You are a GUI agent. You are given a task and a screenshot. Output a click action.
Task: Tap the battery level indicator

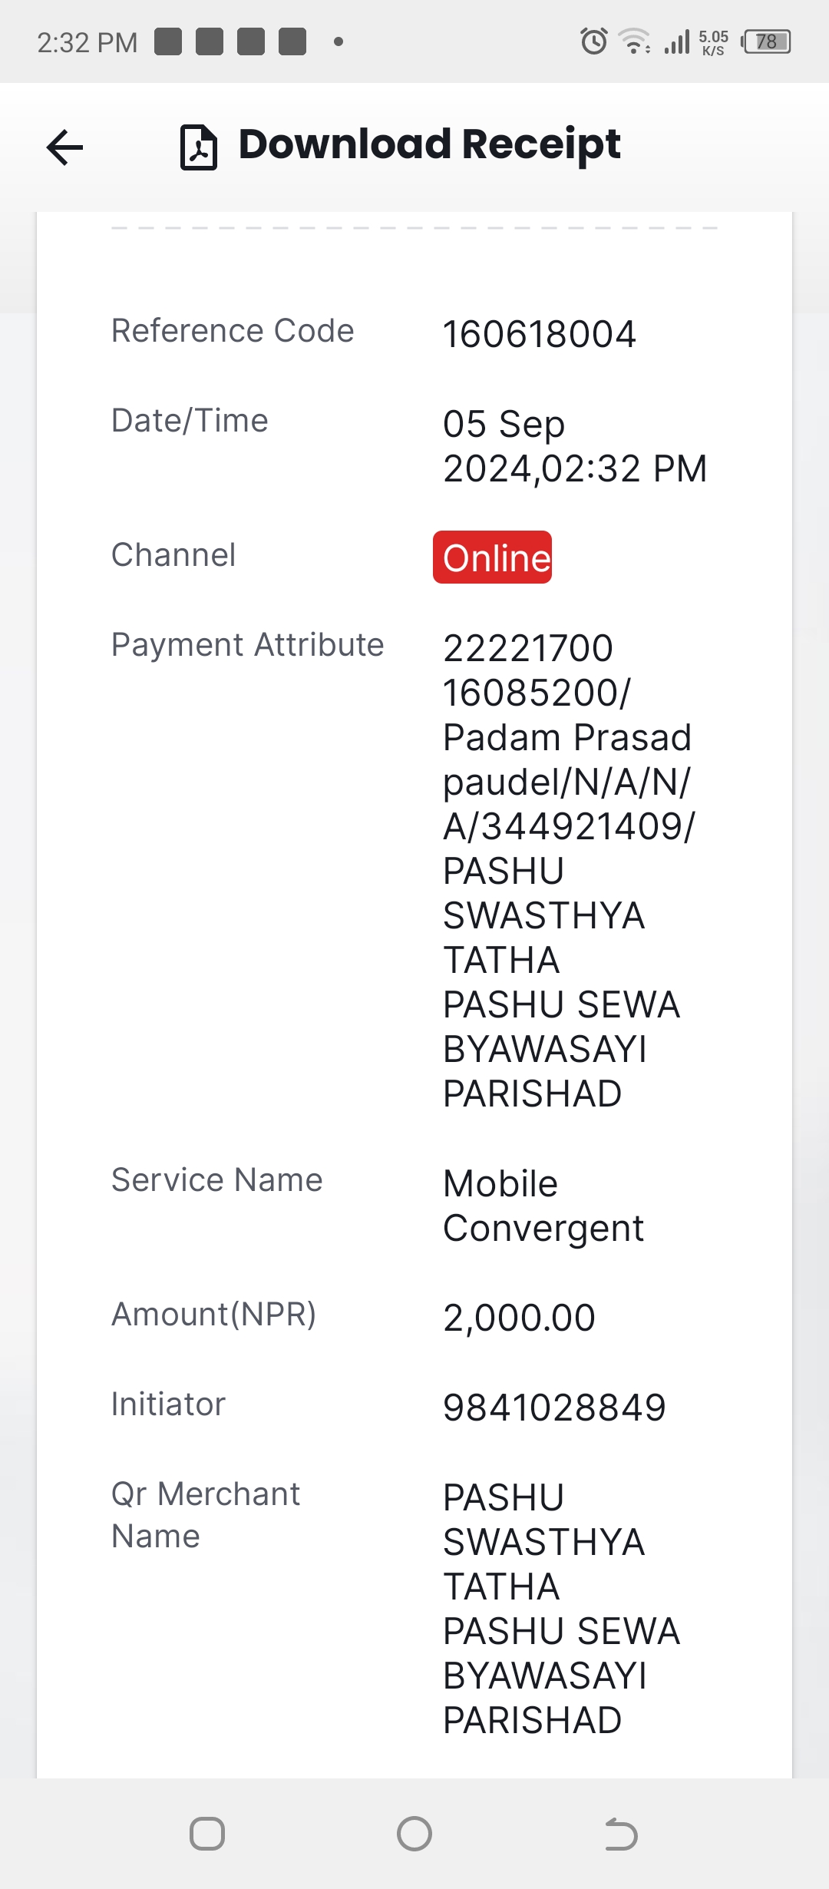[766, 41]
